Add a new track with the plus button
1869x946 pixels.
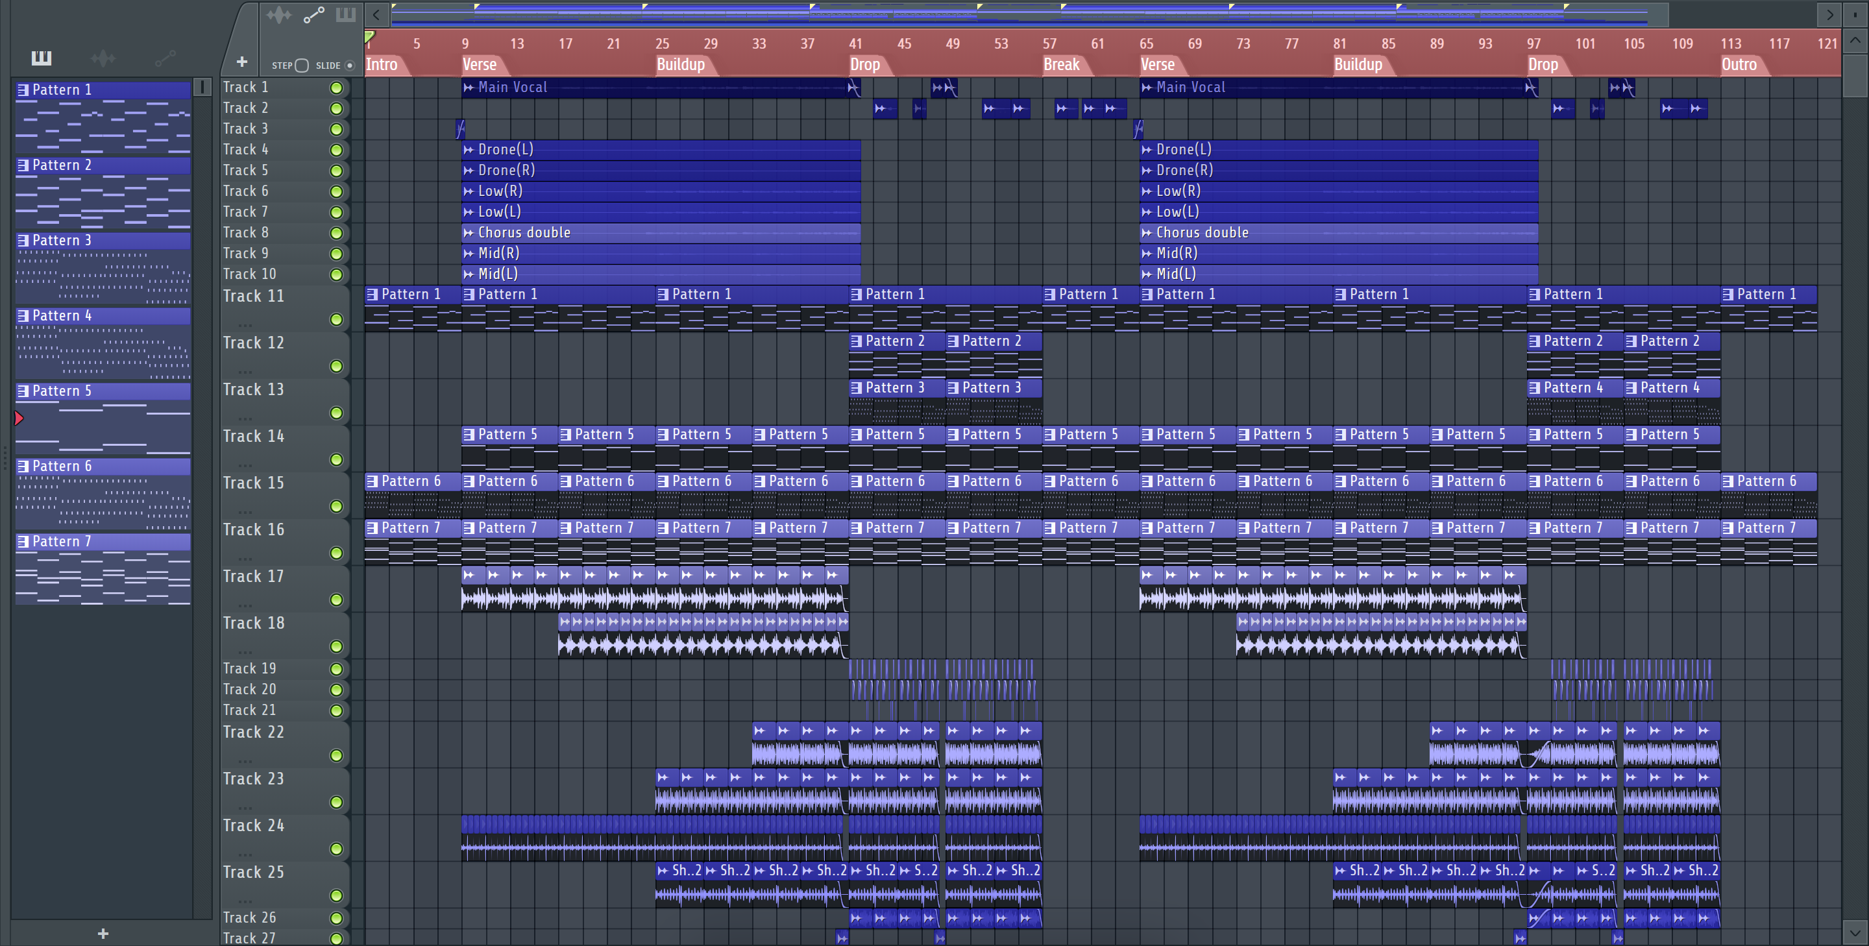(241, 62)
